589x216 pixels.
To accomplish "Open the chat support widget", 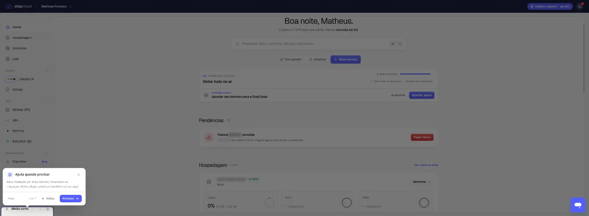I will click(x=578, y=205).
